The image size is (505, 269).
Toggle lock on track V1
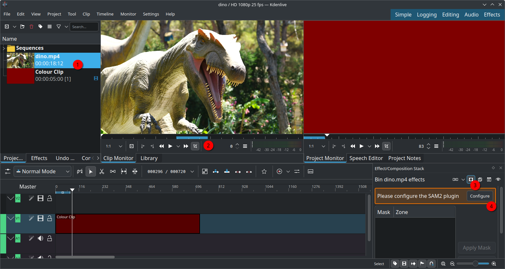pyautogui.click(x=50, y=219)
